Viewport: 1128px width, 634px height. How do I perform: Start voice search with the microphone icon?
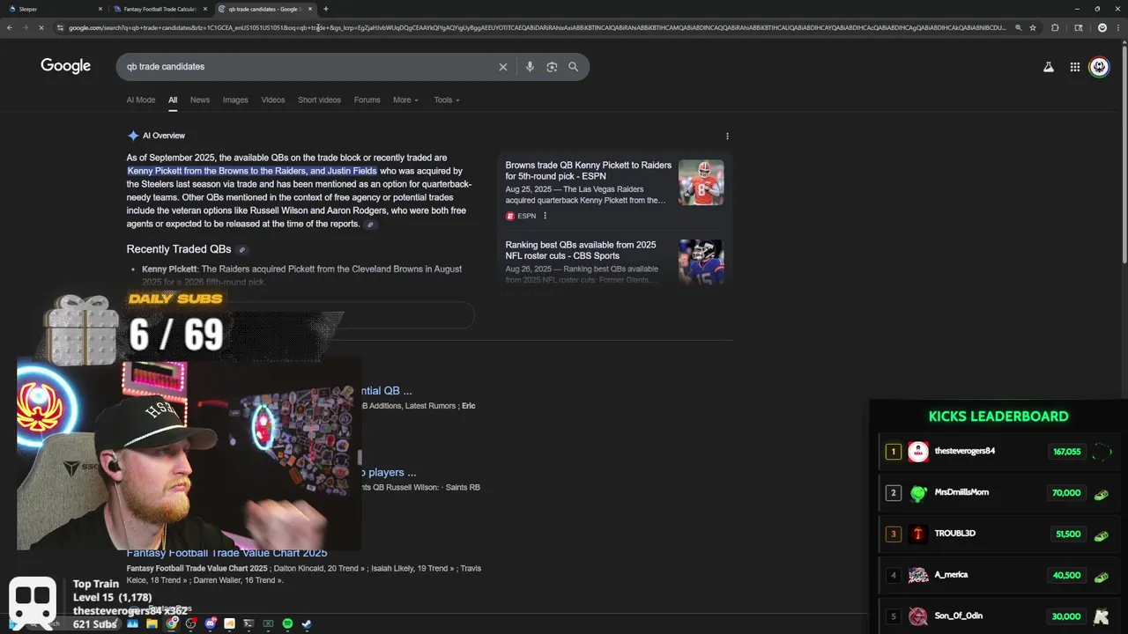point(530,67)
